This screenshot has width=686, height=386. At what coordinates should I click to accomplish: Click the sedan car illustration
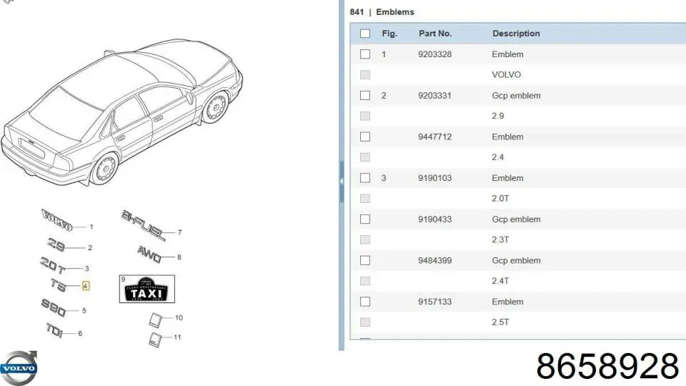[121, 112]
